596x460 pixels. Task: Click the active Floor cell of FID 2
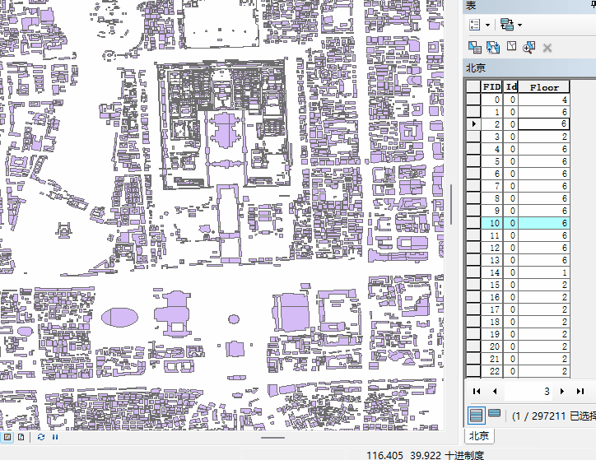pyautogui.click(x=544, y=124)
